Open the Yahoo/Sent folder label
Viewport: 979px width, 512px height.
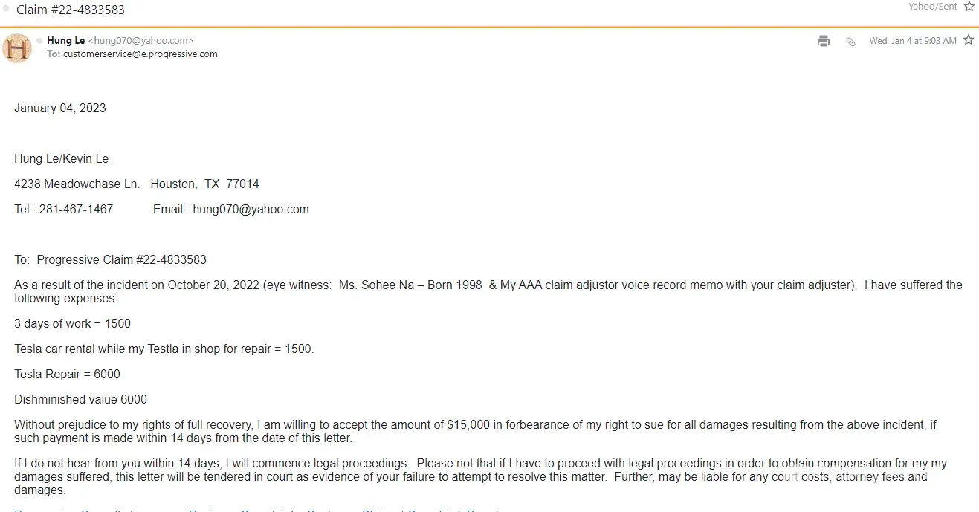932,7
